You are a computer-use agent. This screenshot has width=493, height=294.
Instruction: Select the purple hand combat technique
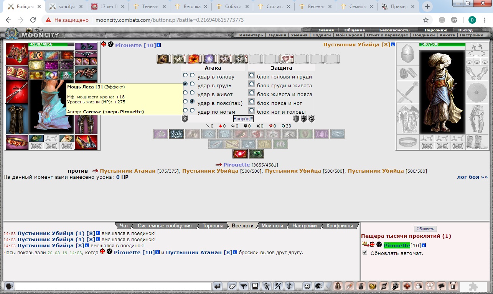322,134
